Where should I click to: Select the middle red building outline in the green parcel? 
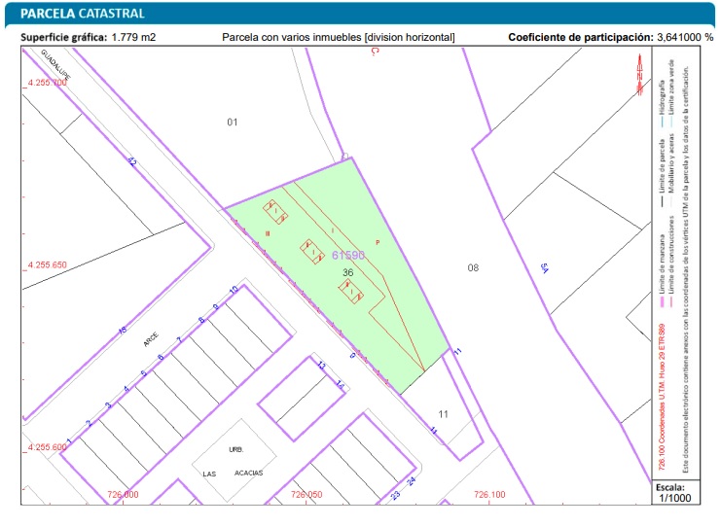312,251
